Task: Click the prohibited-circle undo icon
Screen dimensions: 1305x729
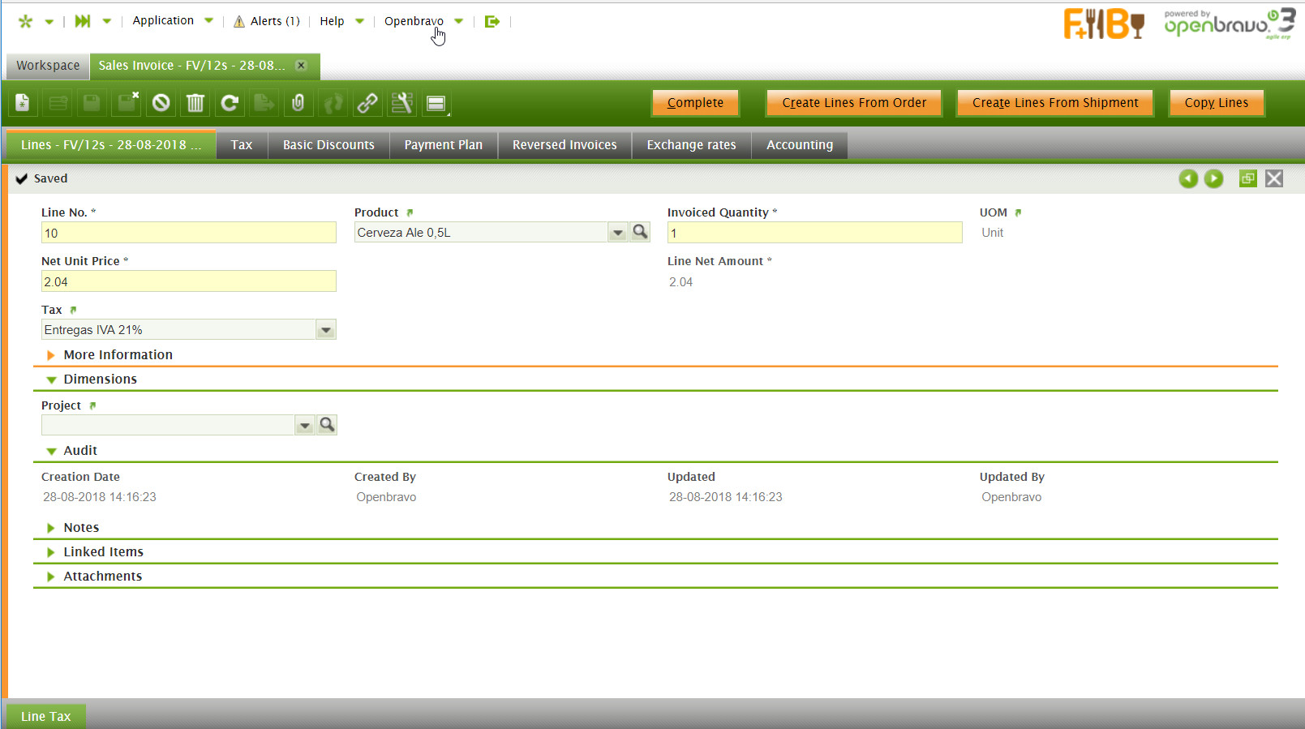Action: [x=161, y=103]
